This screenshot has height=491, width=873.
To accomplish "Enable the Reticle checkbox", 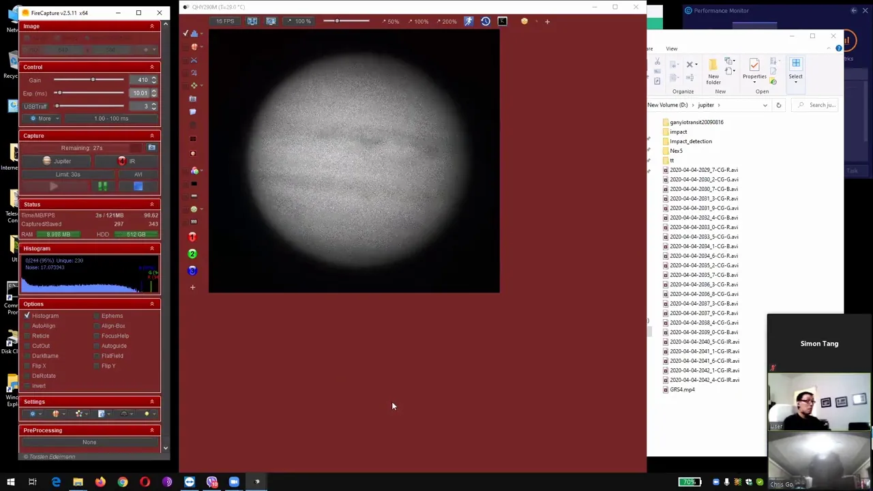I will click(27, 336).
